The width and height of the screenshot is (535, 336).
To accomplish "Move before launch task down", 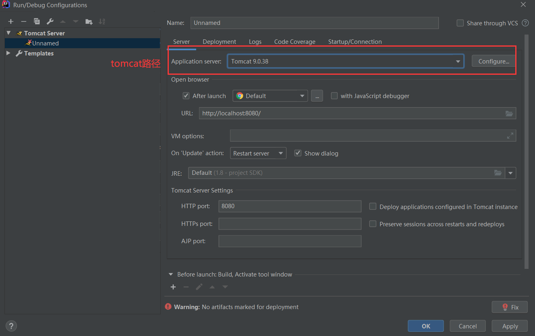I will pos(225,287).
